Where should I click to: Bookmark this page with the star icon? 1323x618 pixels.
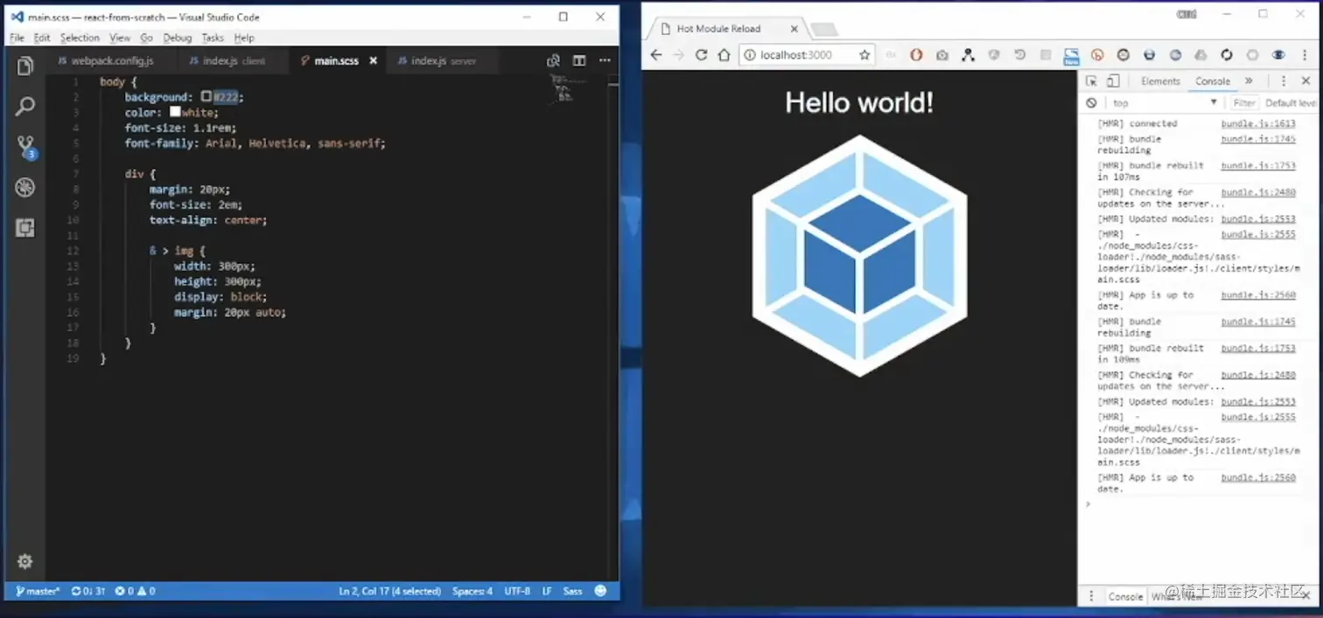864,55
